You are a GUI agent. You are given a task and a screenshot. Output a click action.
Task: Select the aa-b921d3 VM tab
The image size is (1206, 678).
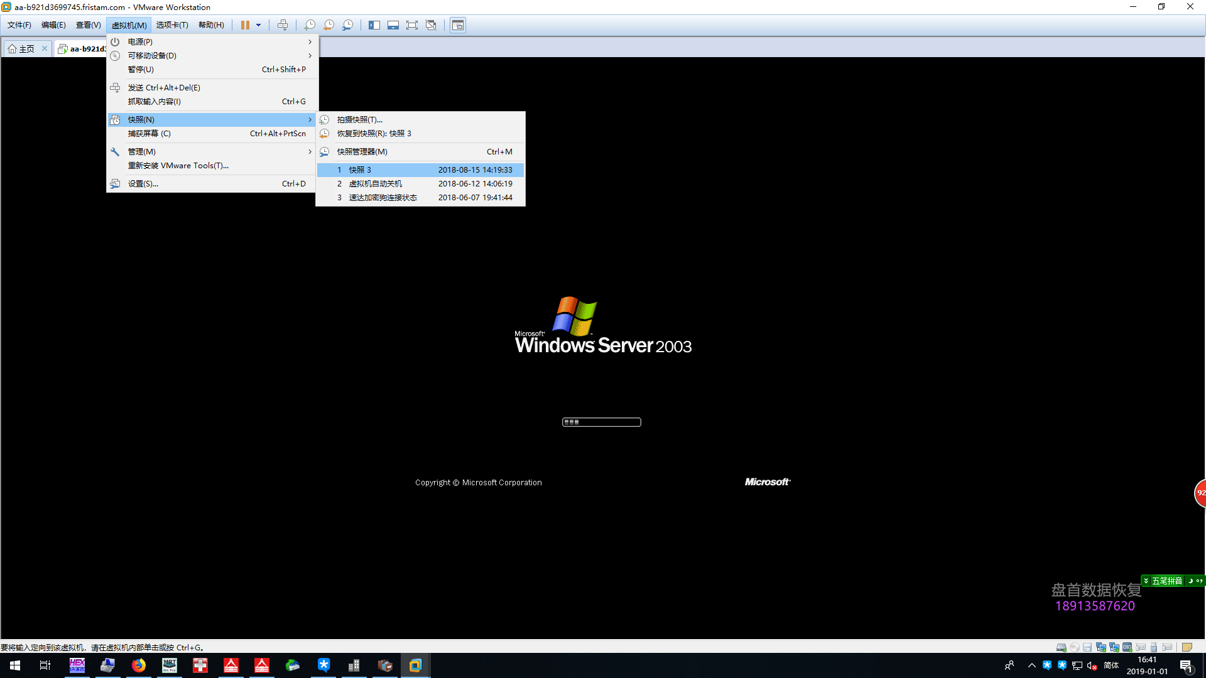[x=82, y=49]
